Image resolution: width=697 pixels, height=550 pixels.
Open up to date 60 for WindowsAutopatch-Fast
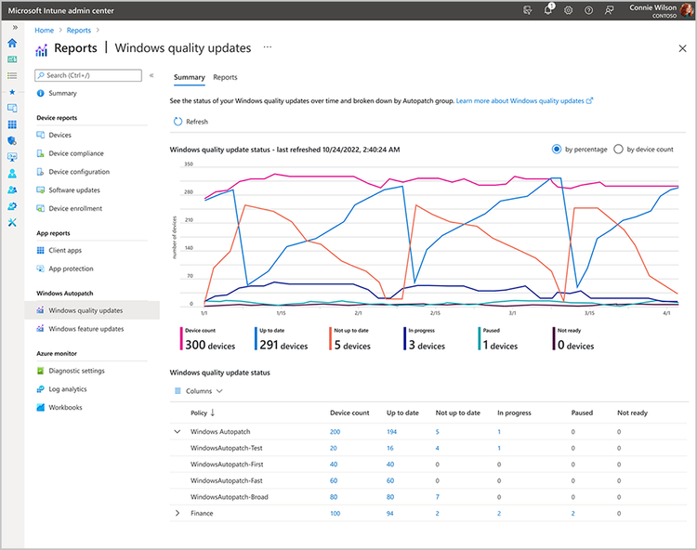coord(389,480)
